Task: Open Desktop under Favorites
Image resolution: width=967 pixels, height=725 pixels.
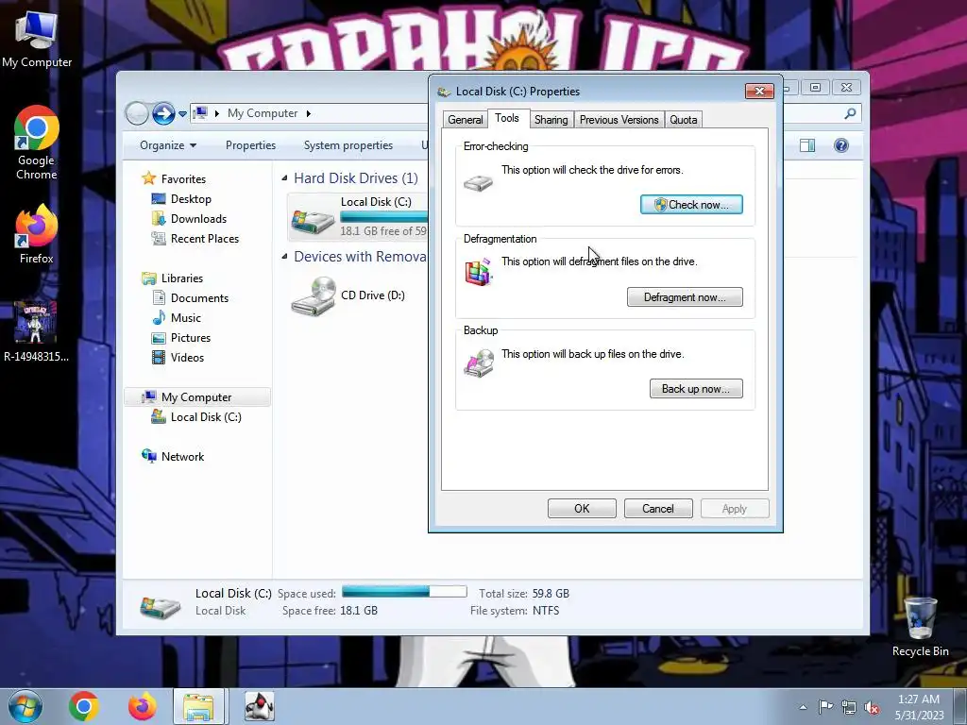Action: pos(191,199)
